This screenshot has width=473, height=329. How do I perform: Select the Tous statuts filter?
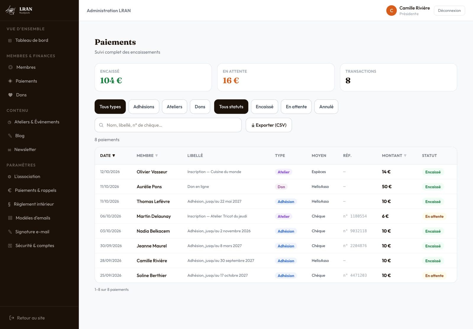[231, 107]
